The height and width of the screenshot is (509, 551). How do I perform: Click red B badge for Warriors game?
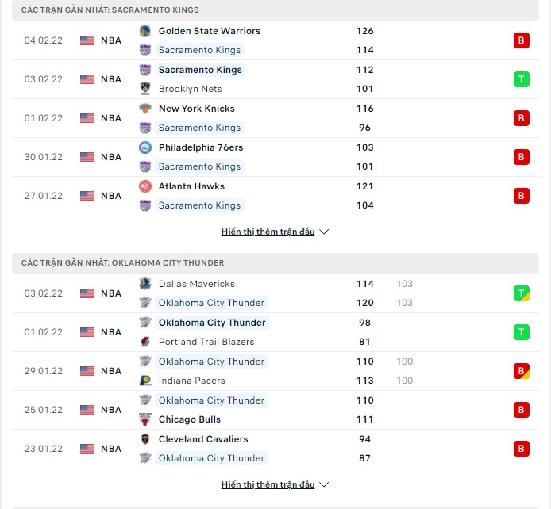tap(521, 40)
